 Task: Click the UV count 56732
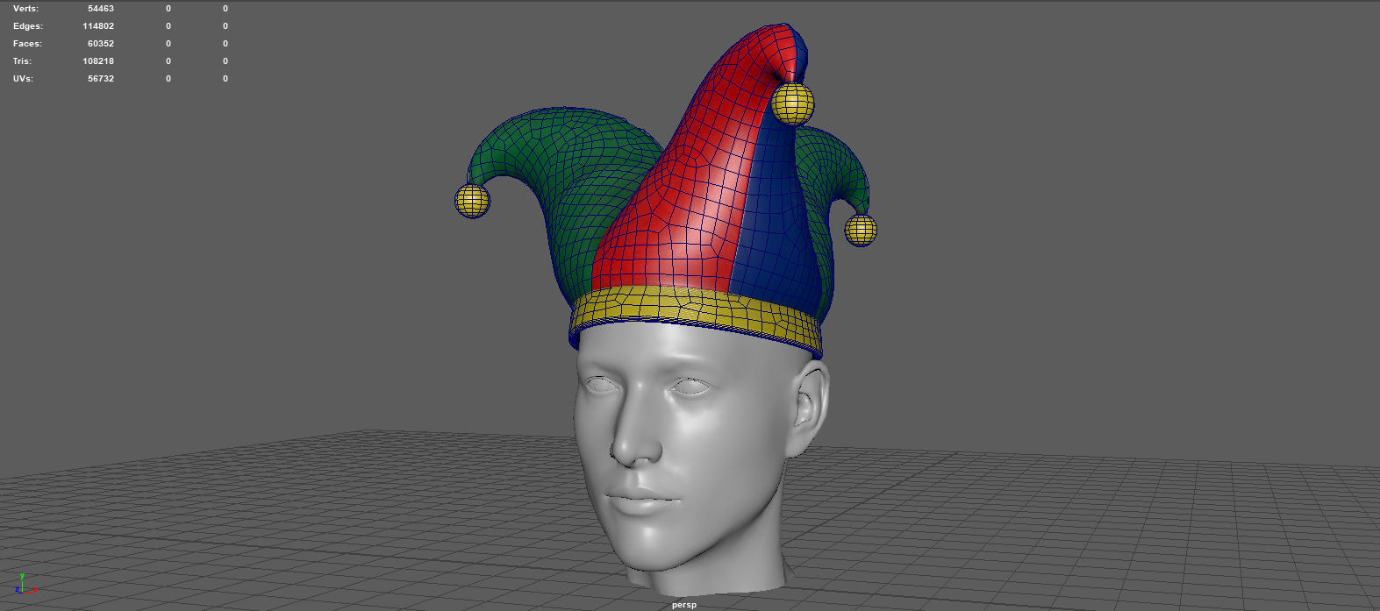click(x=101, y=78)
